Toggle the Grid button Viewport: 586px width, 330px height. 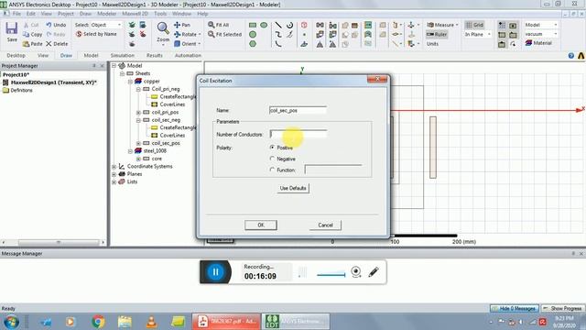click(x=474, y=25)
